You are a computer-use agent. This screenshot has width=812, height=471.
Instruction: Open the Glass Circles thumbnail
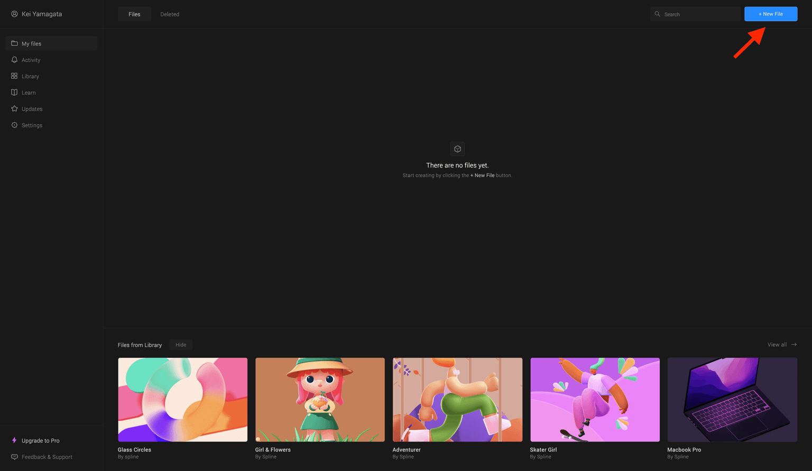point(182,400)
